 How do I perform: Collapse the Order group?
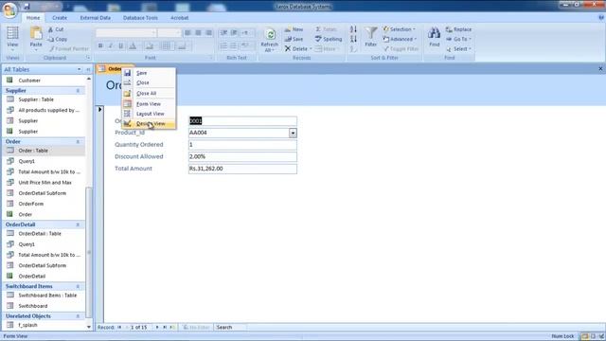click(x=78, y=142)
